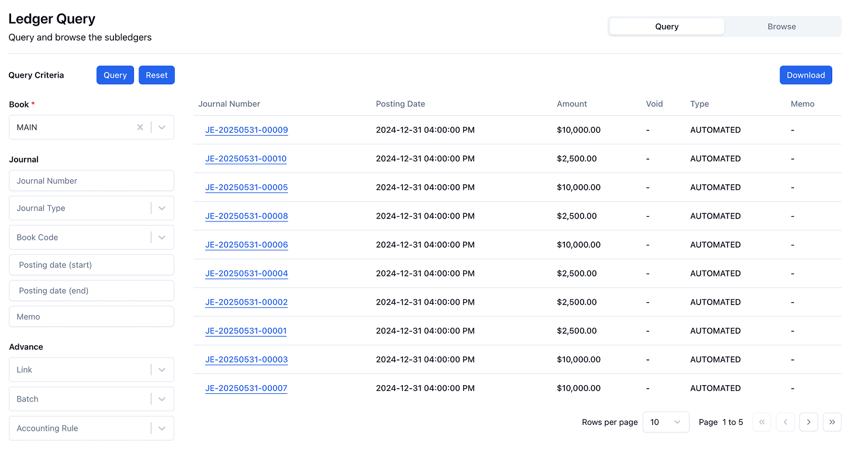This screenshot has width=845, height=457.
Task: Open journal JE-20250531-00007
Action: 246,387
